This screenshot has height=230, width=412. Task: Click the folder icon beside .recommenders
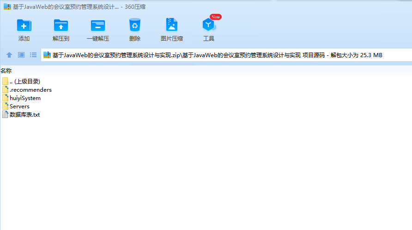pyautogui.click(x=5, y=90)
